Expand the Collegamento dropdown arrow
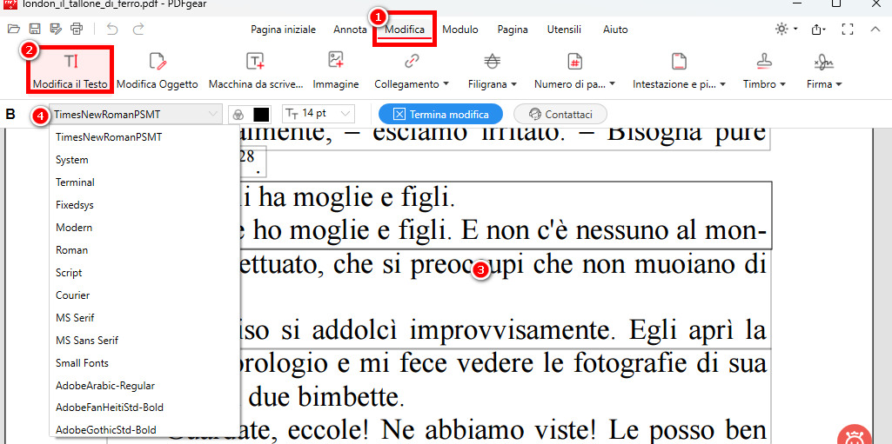 point(446,84)
